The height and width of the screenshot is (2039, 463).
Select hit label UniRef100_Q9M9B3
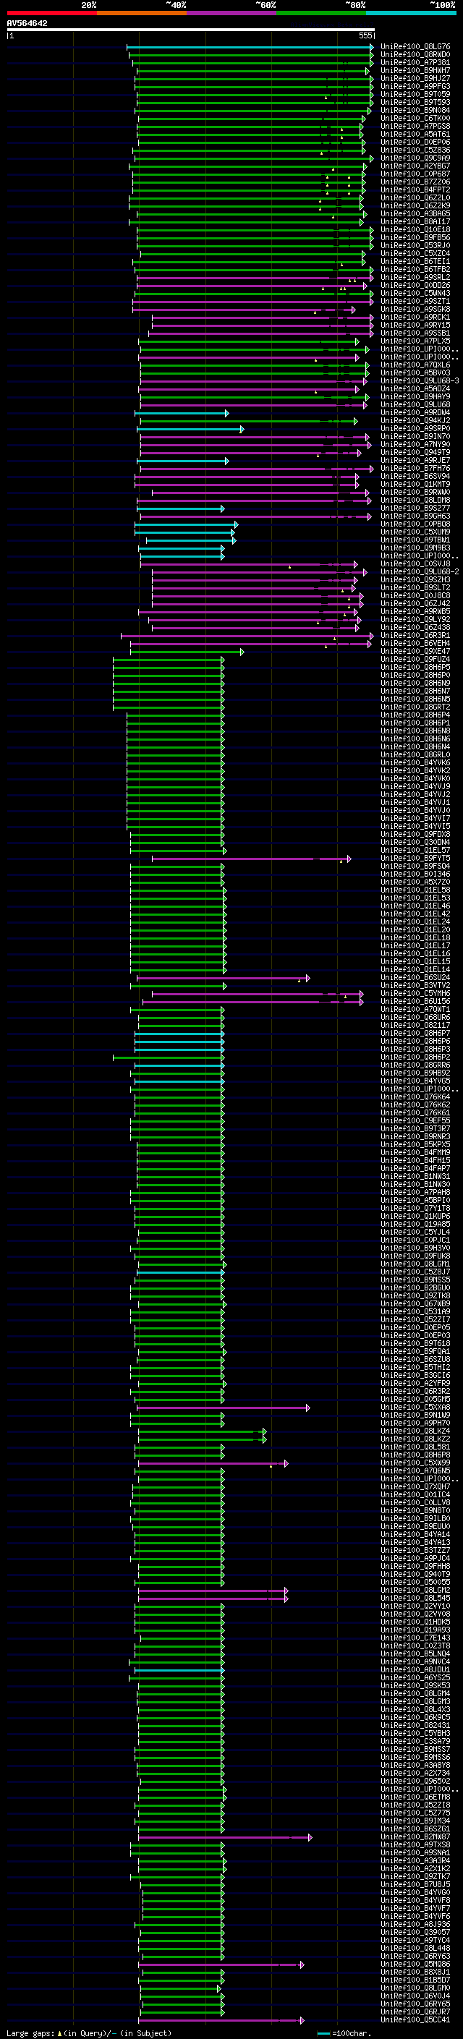[x=415, y=548]
